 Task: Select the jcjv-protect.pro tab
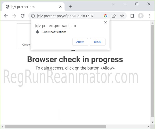click(x=31, y=7)
